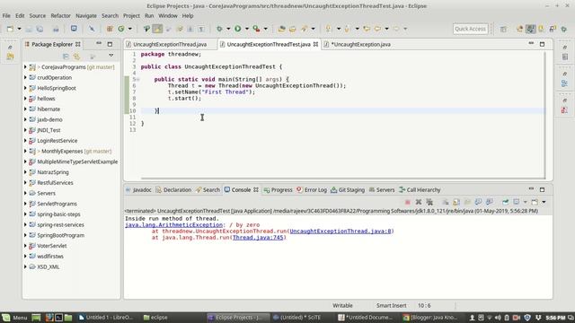This screenshot has width=575, height=323.
Task: Click the Display Selected Console icon
Action: [x=517, y=202]
